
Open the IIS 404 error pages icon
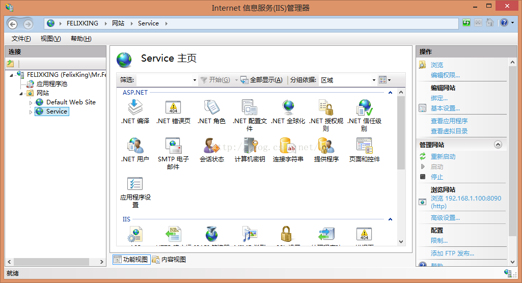coord(364,234)
